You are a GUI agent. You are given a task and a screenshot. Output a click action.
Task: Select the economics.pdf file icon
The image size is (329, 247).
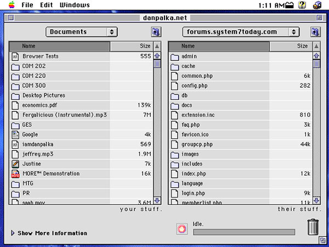point(15,105)
